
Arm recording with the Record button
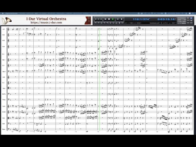pos(122,19)
